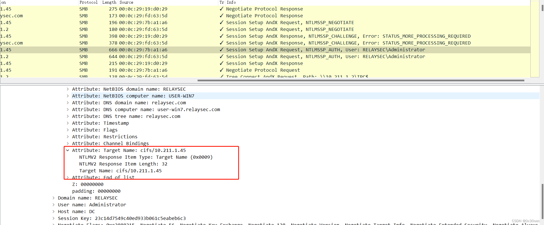Select the 215-length Session Setup AndX Response

265,63
